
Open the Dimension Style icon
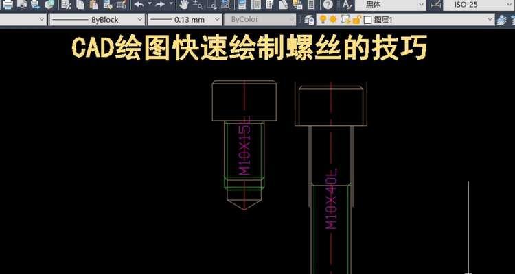coord(435,5)
